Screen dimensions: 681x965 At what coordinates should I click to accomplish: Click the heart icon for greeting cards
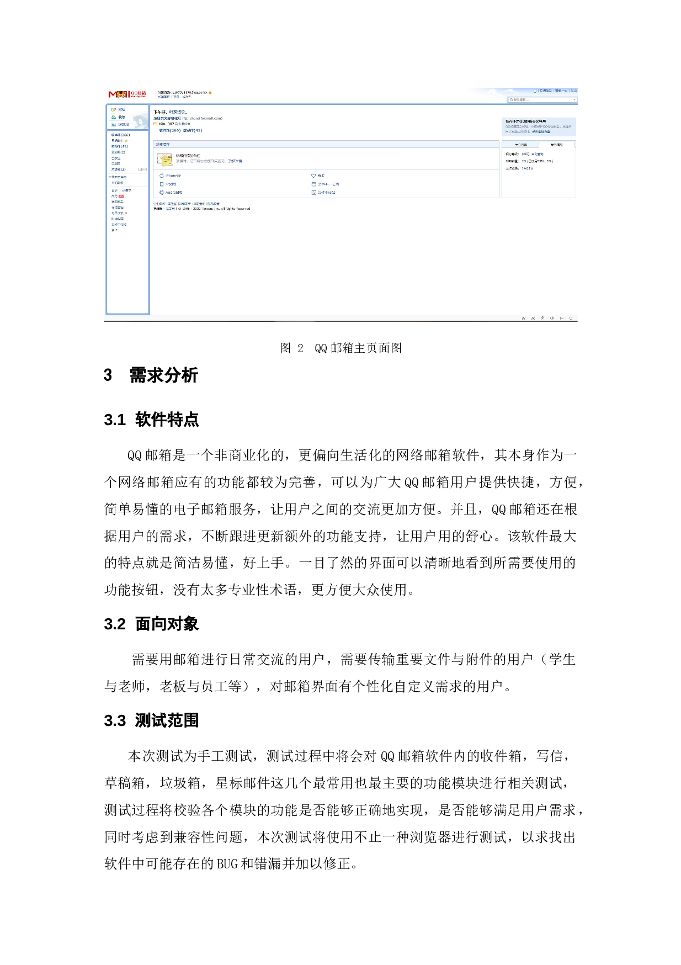(313, 176)
